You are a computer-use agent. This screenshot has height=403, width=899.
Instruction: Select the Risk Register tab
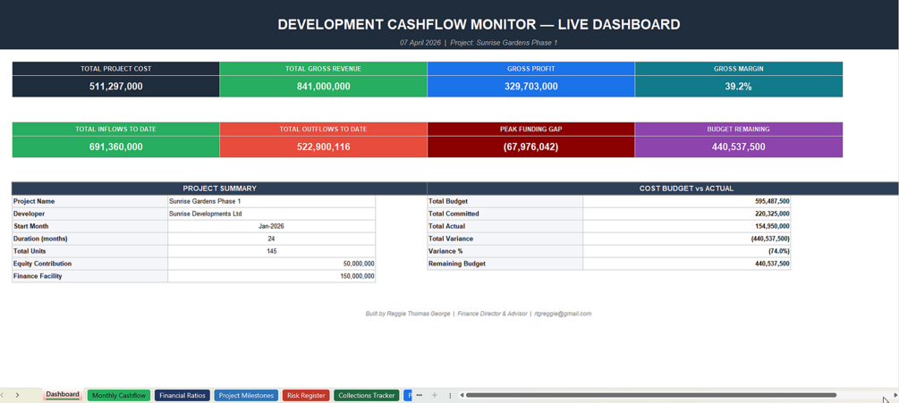pyautogui.click(x=306, y=396)
